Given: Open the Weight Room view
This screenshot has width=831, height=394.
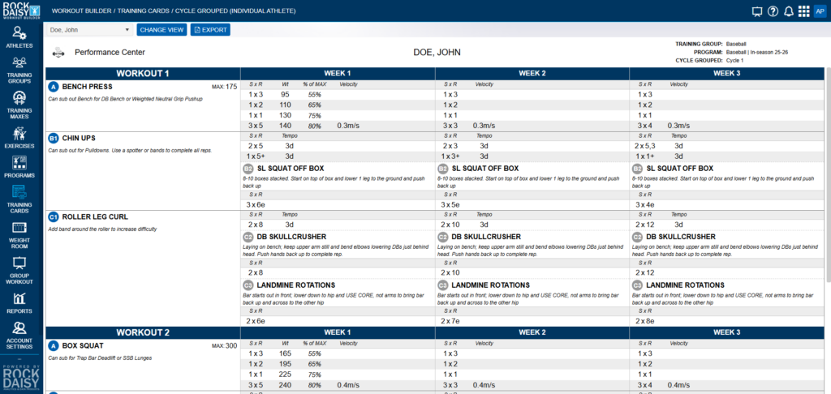Looking at the screenshot, I should coord(19,233).
